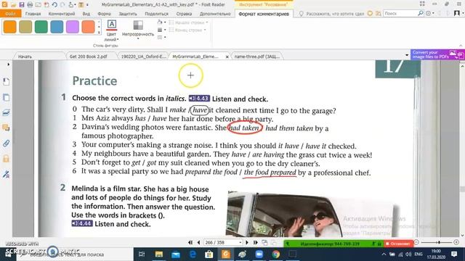The height and width of the screenshot is (261, 465).
Task: Open the Файл menu
Action: 10,14
